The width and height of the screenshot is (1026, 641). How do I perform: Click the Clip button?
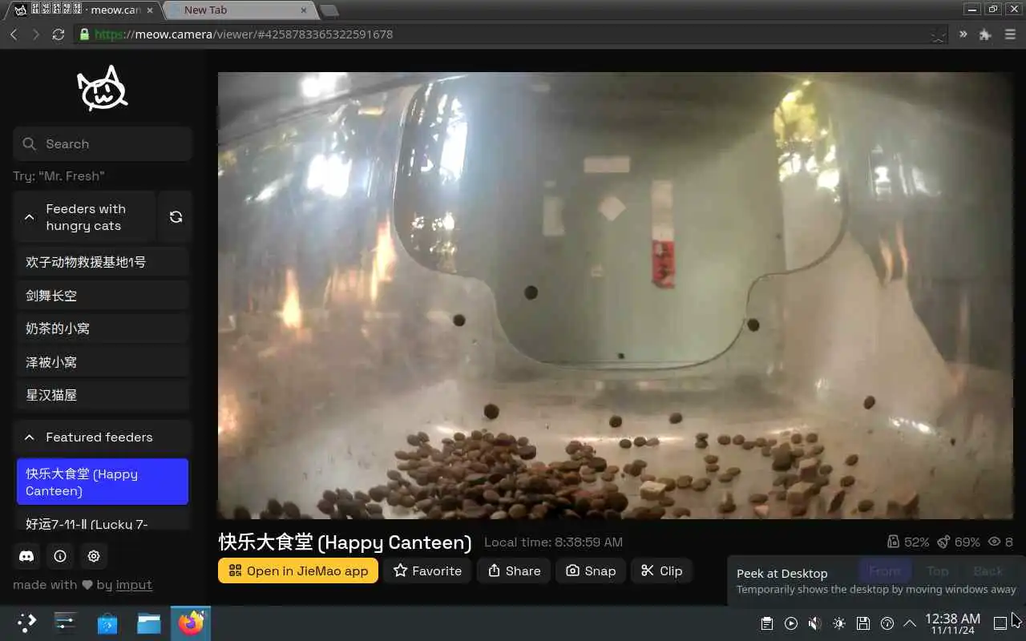coord(661,570)
